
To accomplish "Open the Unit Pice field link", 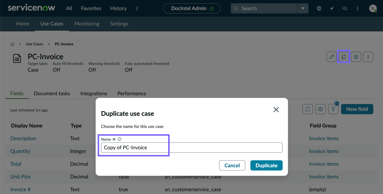I will tap(20, 177).
